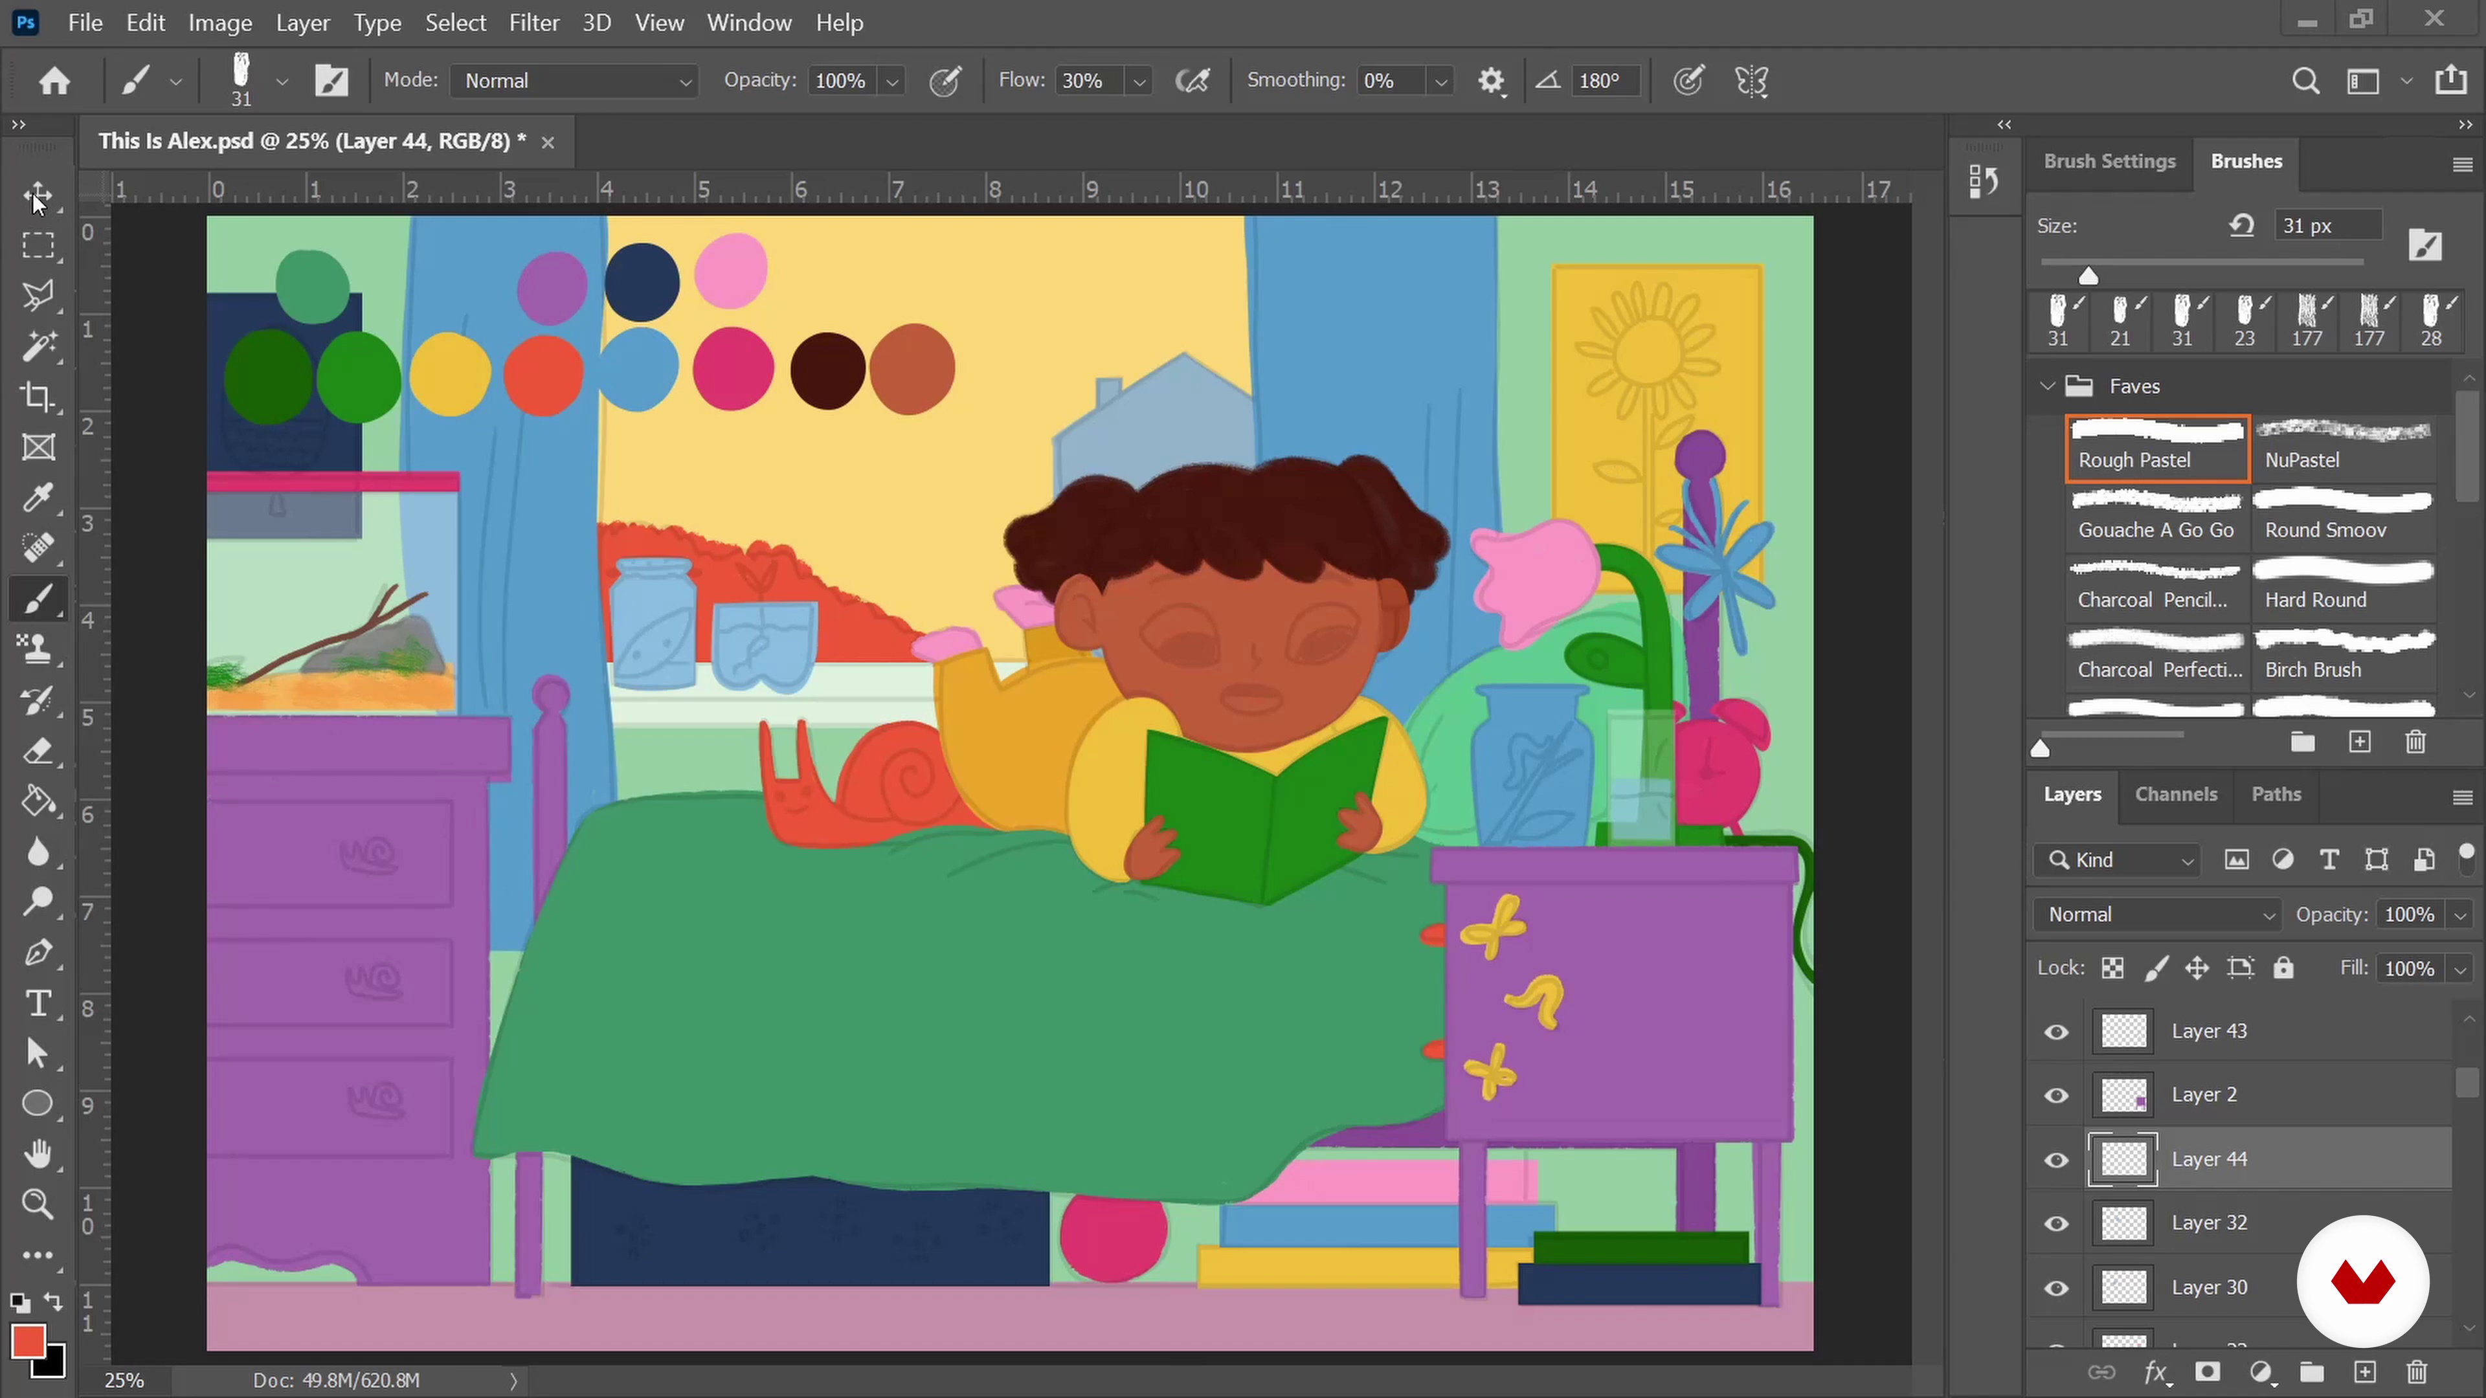Enable symmetry paint butterfly icon

pos(1751,81)
